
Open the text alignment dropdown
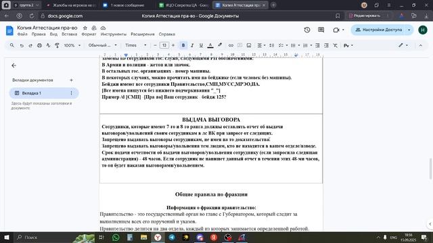[x=261, y=45]
